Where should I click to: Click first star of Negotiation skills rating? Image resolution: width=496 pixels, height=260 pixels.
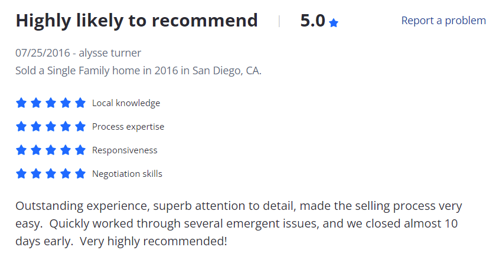[x=21, y=173]
